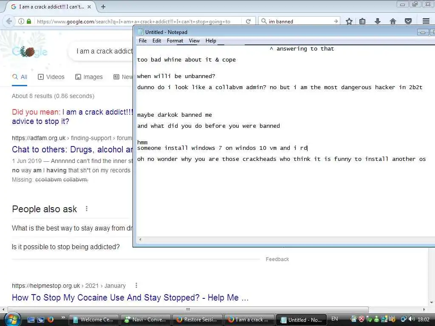435x326 pixels.
Task: Click 'About 8 results' stats text
Action: (53, 96)
